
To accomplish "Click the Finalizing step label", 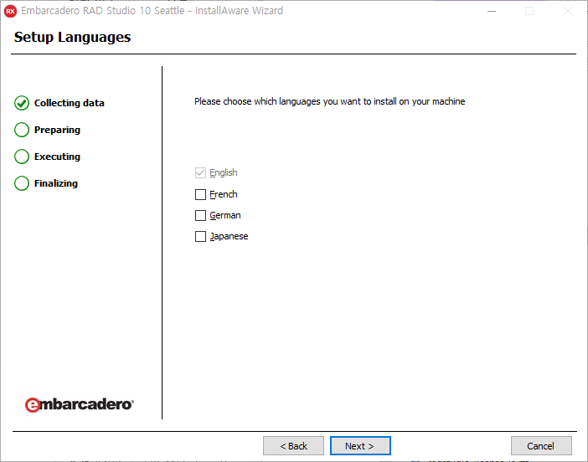I will click(x=55, y=183).
